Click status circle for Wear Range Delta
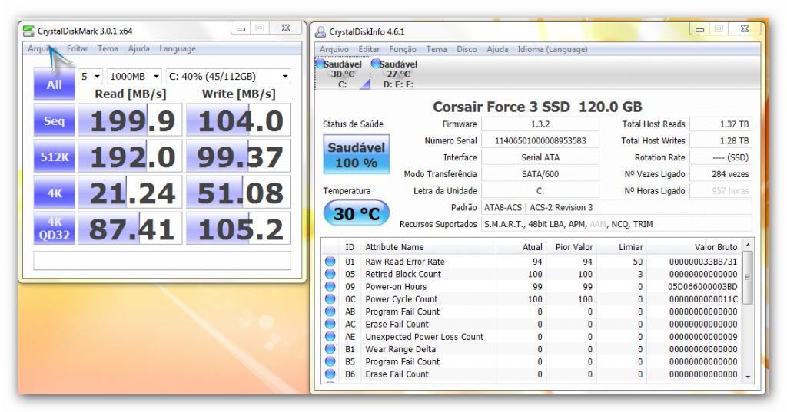 (x=330, y=349)
